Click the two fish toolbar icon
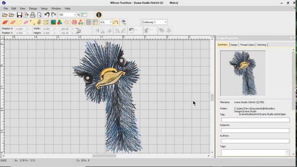The width and height of the screenshot is (297, 167). point(46,22)
